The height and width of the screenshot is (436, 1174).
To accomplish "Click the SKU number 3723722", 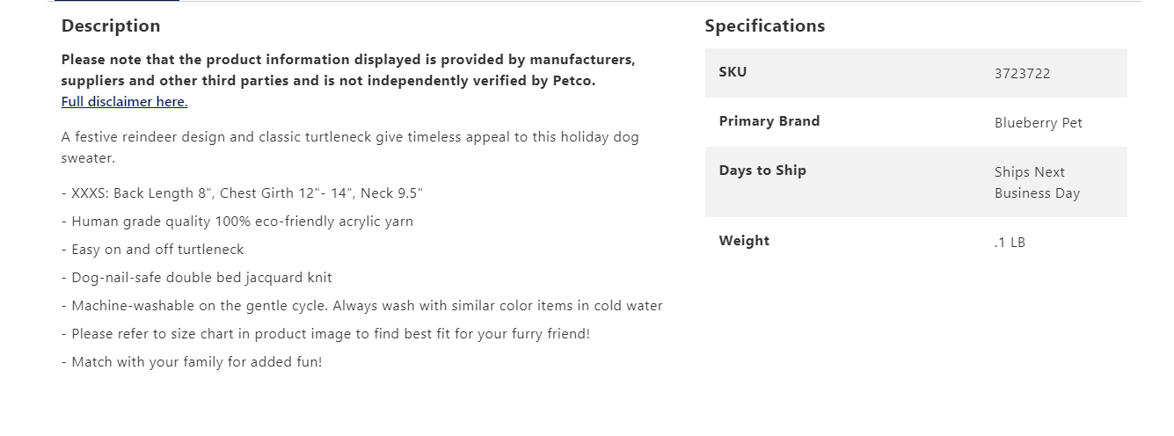I will [1022, 74].
